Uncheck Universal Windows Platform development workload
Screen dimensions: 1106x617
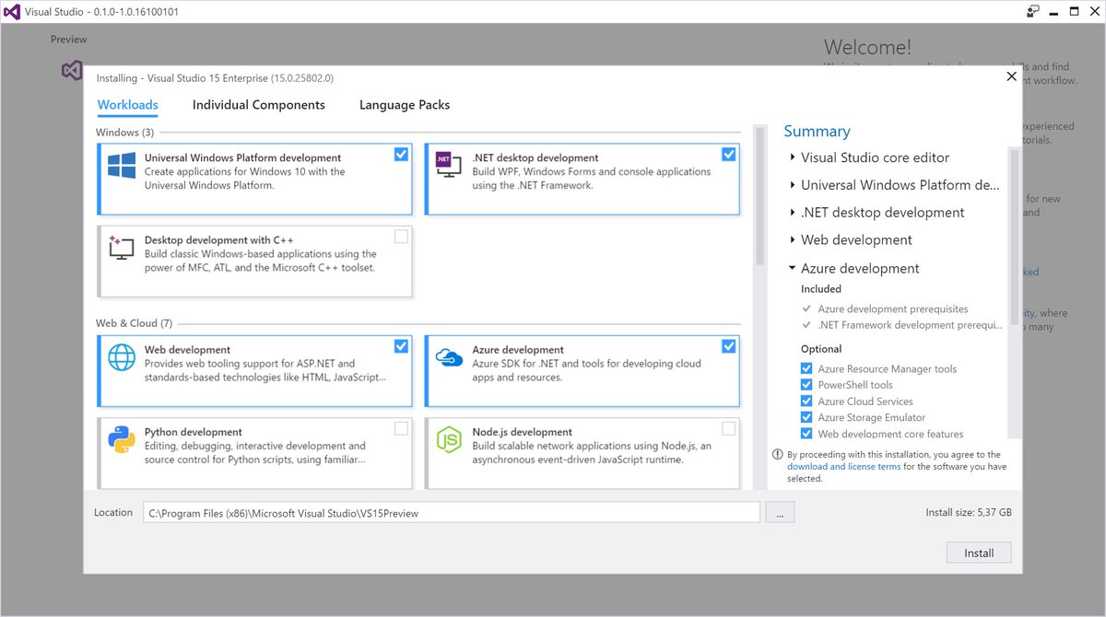pos(401,154)
